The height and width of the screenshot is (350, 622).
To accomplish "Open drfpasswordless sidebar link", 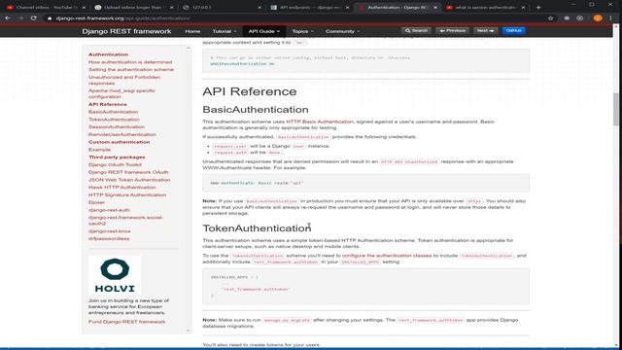I will (109, 238).
